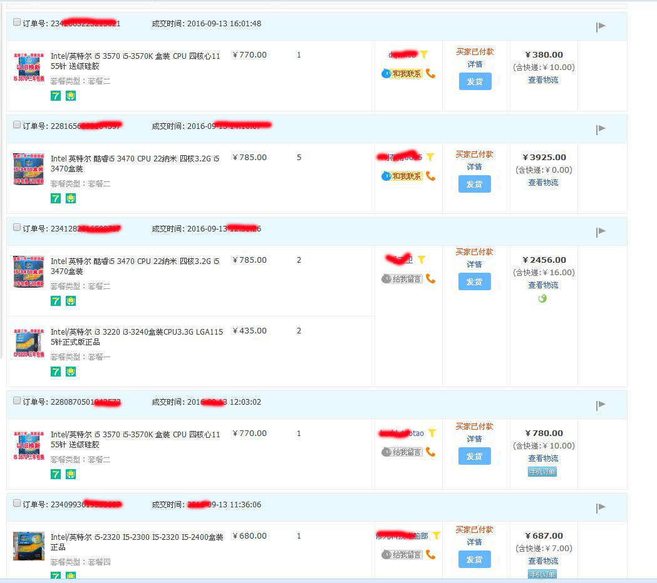
Task: Click 给我留言 button in the ¥780.00 order
Action: coord(402,452)
